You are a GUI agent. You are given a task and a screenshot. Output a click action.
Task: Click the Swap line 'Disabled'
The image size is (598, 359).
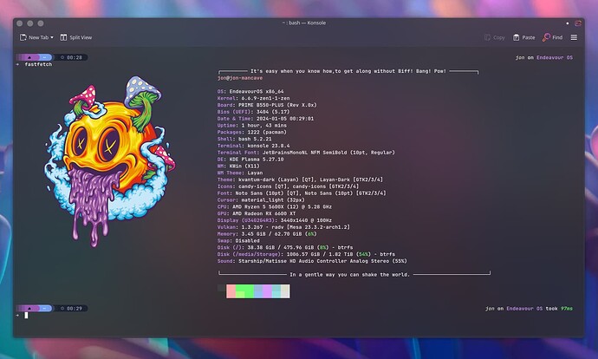tap(238, 241)
